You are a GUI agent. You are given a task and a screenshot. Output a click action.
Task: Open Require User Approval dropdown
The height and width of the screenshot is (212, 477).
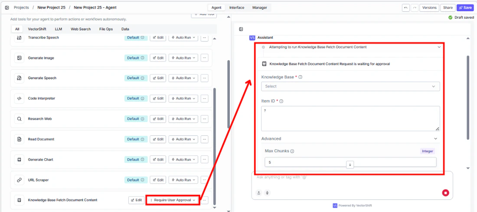(x=173, y=200)
